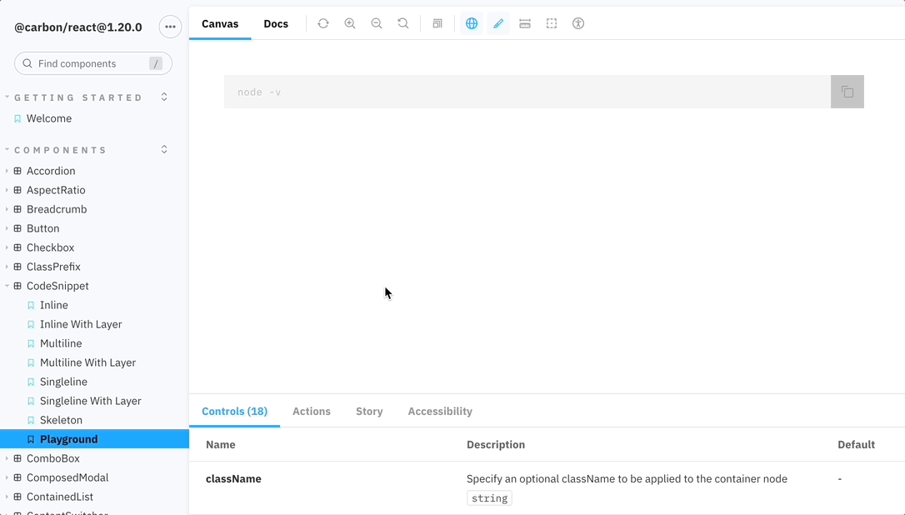Screen dimensions: 905x515
Task: Open the Welcome page link
Action: (x=49, y=118)
